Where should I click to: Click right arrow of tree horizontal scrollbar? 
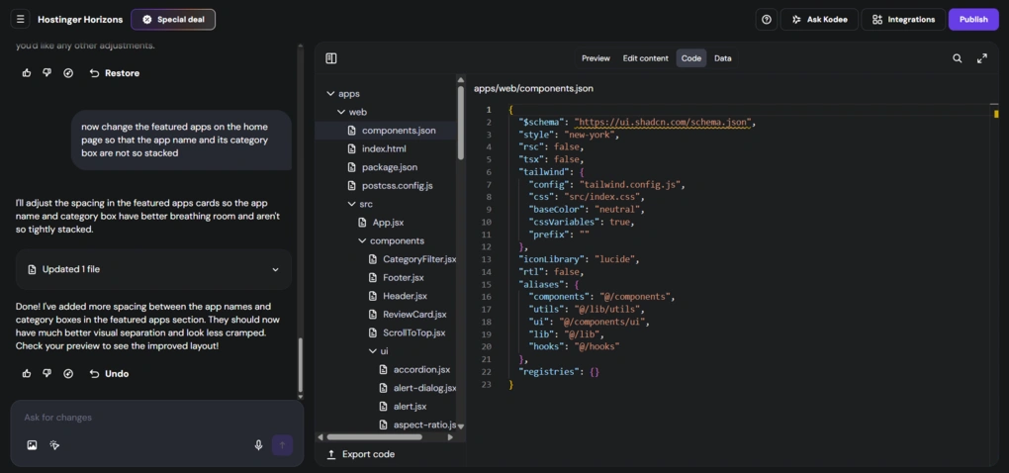click(x=450, y=437)
